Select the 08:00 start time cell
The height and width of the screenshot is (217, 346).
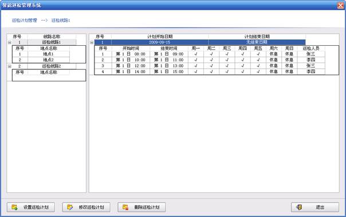pyautogui.click(x=131, y=54)
